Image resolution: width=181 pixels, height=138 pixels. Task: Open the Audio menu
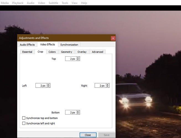[30, 3]
